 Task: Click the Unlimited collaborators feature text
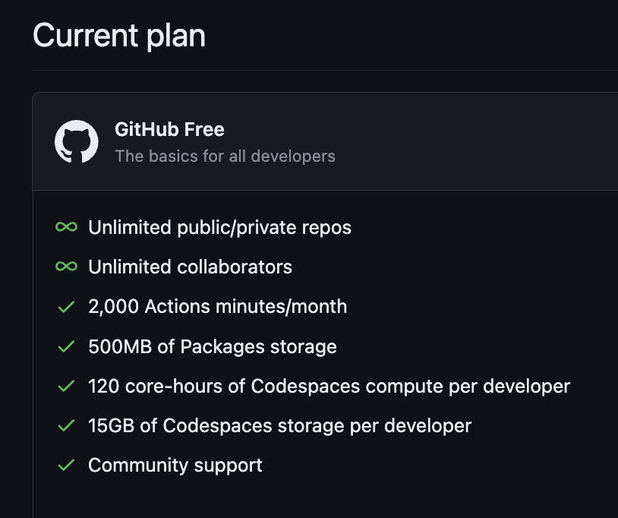coord(190,267)
